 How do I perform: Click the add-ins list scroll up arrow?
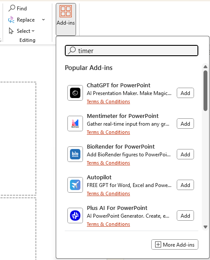click(205, 67)
